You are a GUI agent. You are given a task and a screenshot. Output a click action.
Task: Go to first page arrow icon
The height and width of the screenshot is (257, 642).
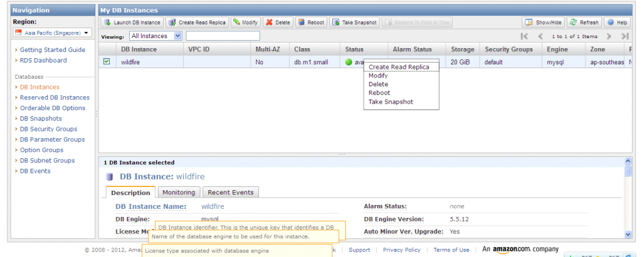524,36
